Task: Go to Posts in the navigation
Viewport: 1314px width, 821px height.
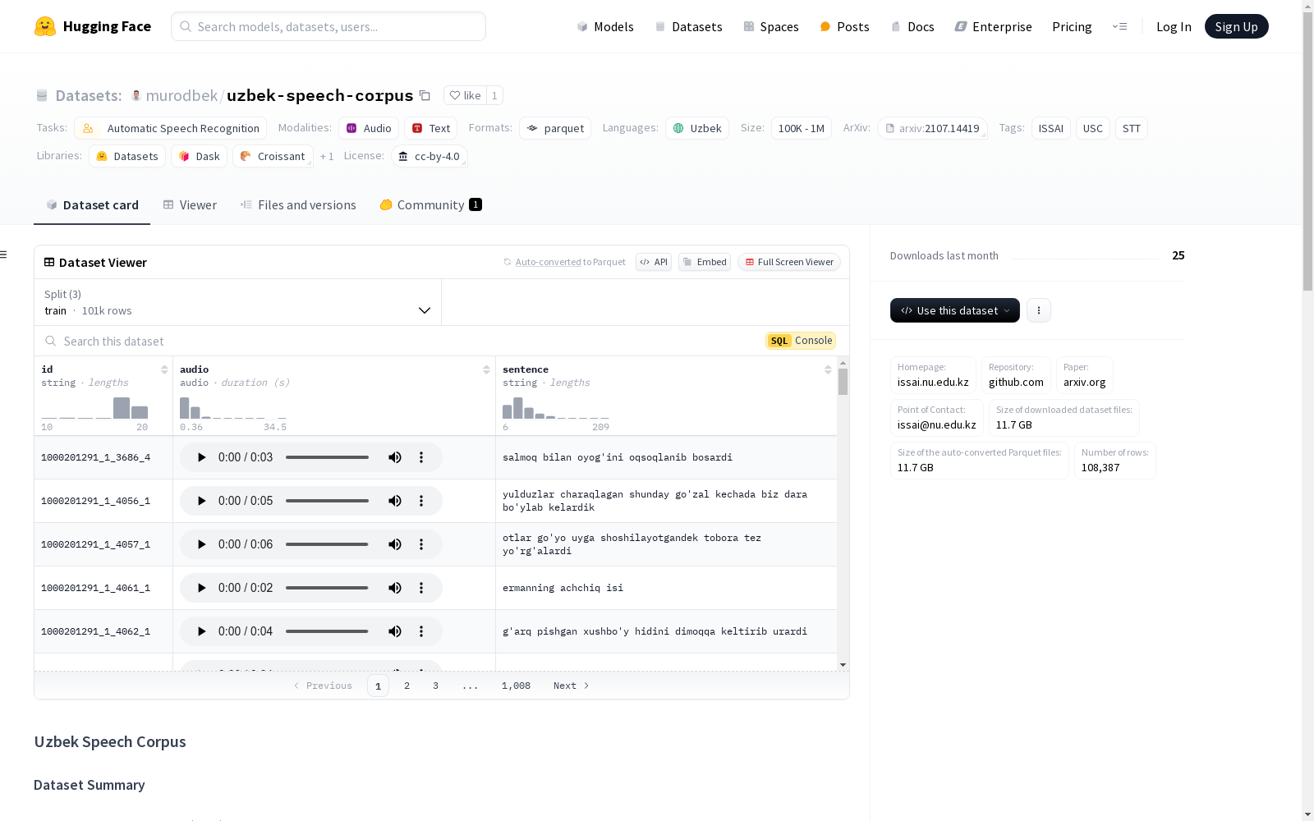Action: (x=844, y=26)
